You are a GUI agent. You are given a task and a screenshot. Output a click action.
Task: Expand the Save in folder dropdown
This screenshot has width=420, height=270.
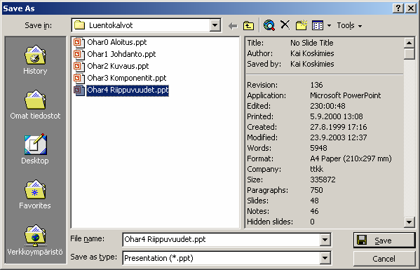click(215, 25)
